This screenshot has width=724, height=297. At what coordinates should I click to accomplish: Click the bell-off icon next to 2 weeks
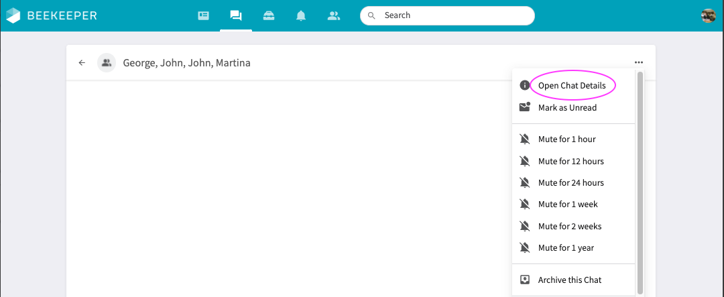[524, 227]
